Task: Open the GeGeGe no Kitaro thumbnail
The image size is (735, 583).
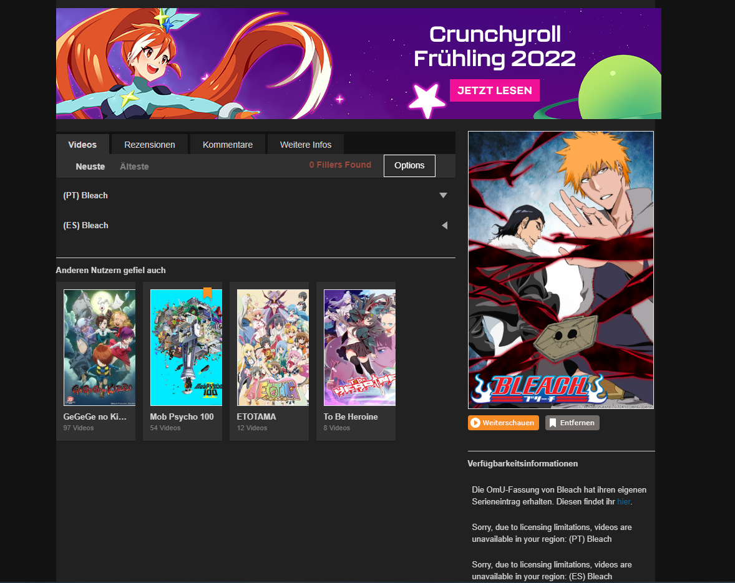Action: click(x=99, y=347)
